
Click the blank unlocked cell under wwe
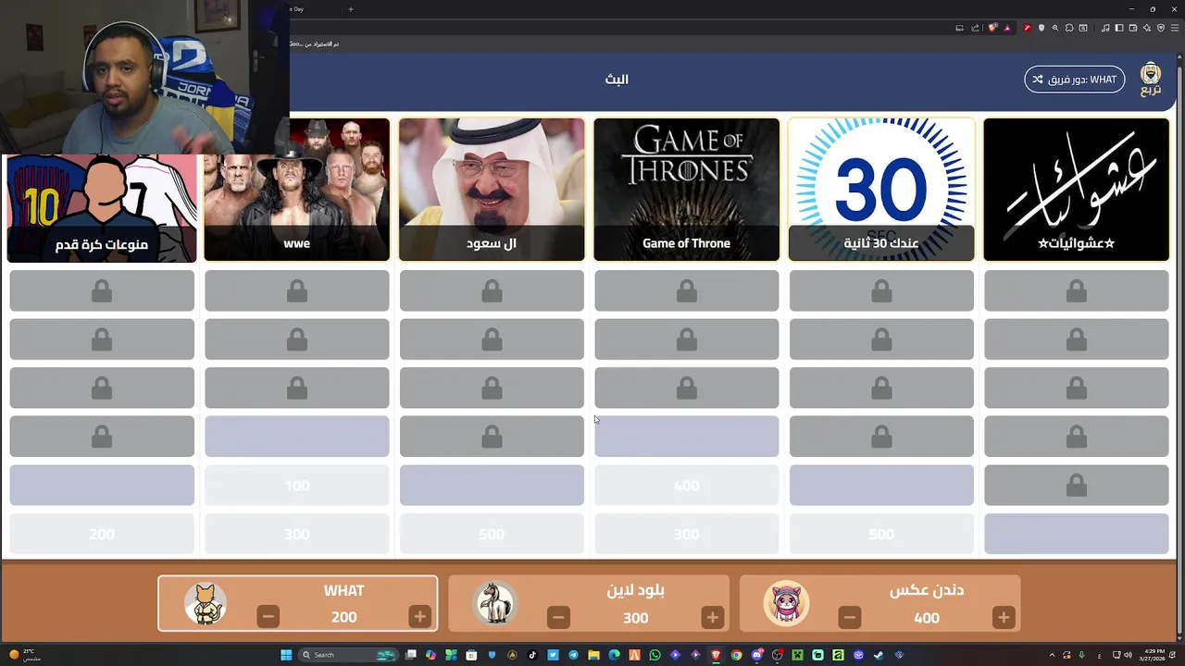(297, 437)
